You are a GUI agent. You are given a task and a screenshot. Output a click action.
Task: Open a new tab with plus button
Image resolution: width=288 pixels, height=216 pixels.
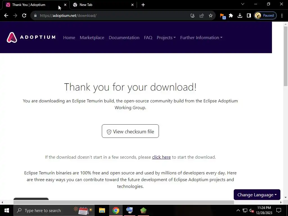tap(143, 5)
